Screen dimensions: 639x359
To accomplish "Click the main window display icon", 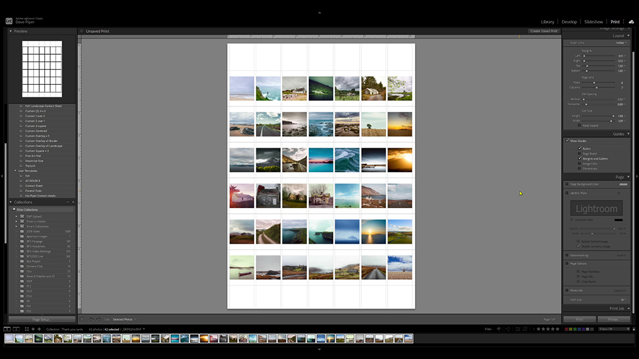I will pyautogui.click(x=7, y=329).
